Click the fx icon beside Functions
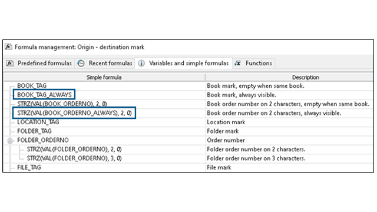The height and width of the screenshot is (212, 377). 238,63
